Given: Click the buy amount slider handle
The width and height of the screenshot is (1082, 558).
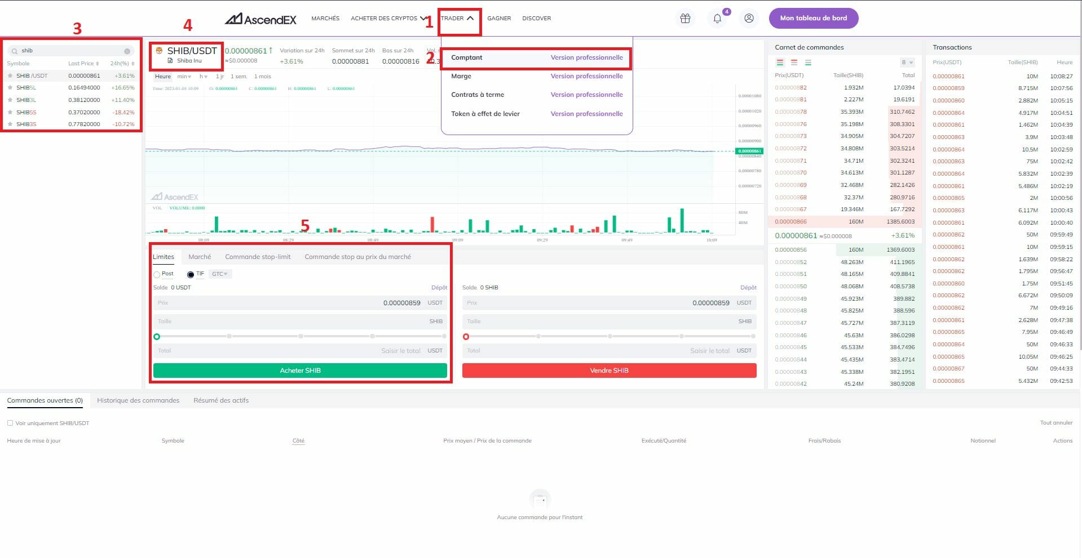Looking at the screenshot, I should 157,337.
